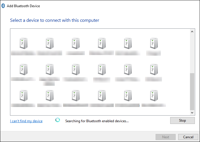The height and width of the screenshot is (142, 200).
Task: Select the first device in the bottom row
Action: (x=23, y=96)
